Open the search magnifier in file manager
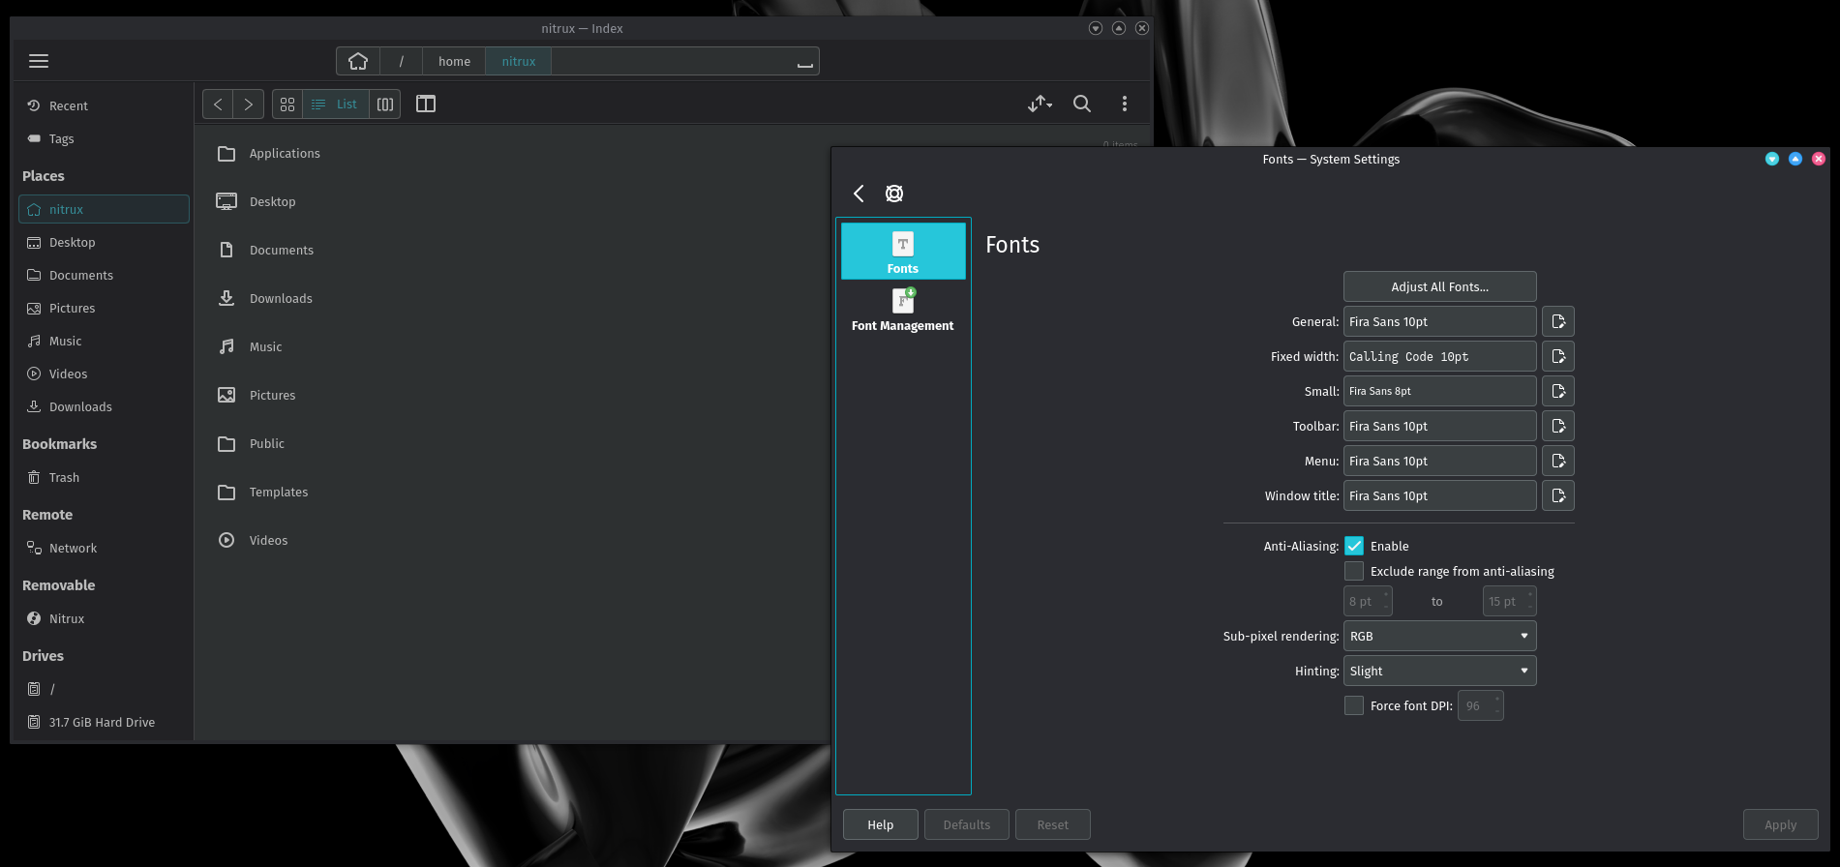Viewport: 1840px width, 867px height. click(1082, 104)
